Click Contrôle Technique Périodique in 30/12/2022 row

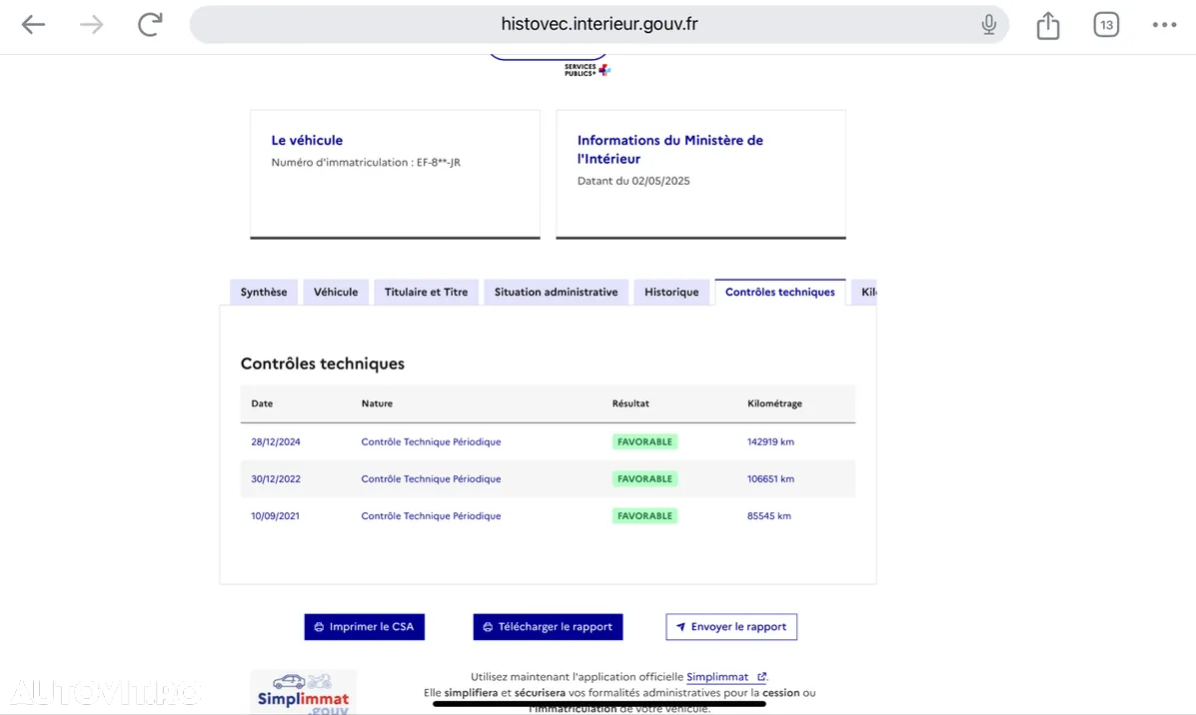pos(431,478)
